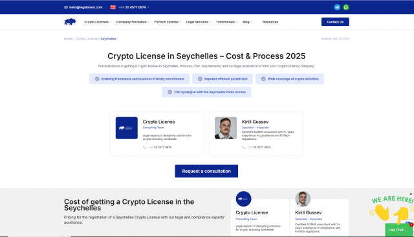Open the Live Chat button

[398, 230]
